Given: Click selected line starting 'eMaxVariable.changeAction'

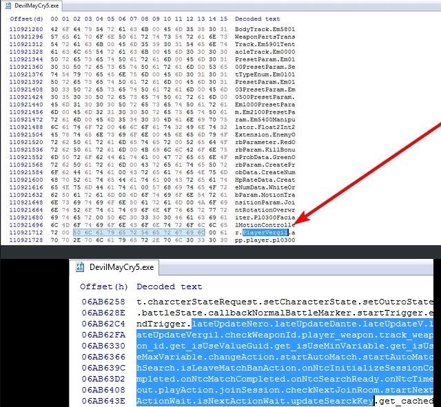Looking at the screenshot, I should tap(285, 357).
